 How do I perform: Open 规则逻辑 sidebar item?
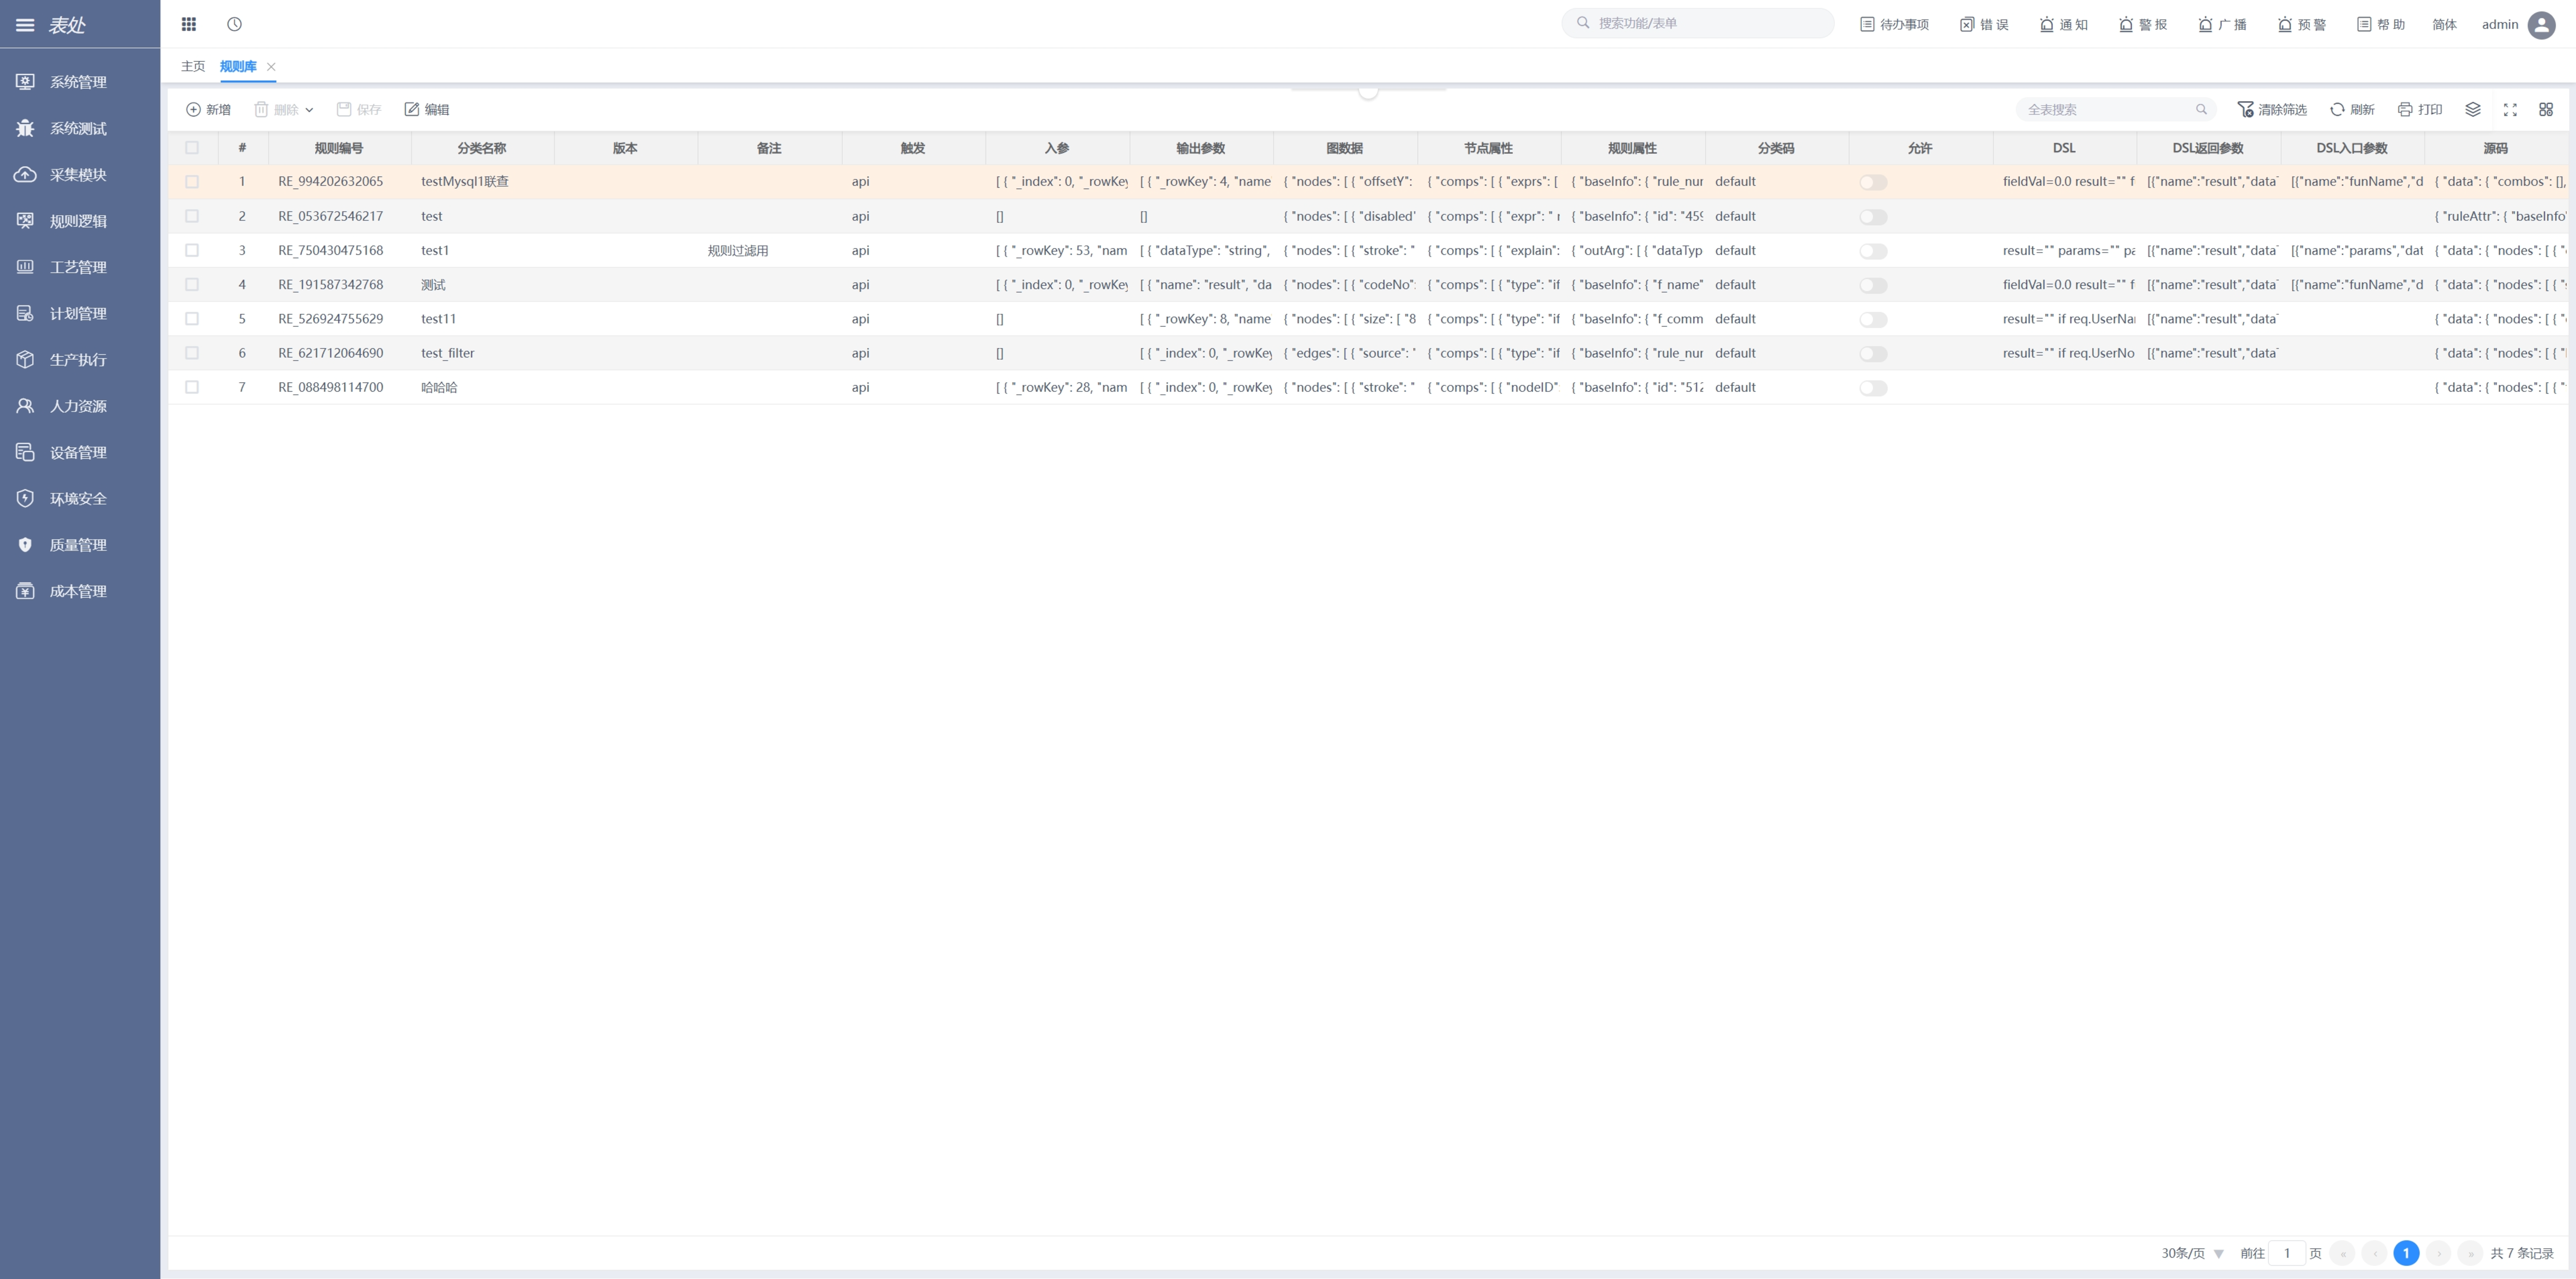click(80, 221)
